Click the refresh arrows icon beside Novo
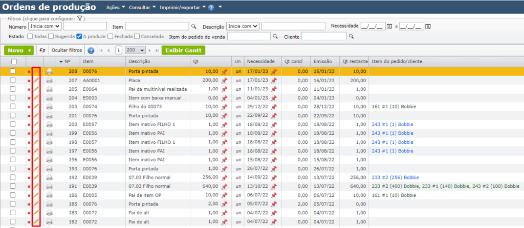The height and width of the screenshot is (228, 524). (x=42, y=50)
